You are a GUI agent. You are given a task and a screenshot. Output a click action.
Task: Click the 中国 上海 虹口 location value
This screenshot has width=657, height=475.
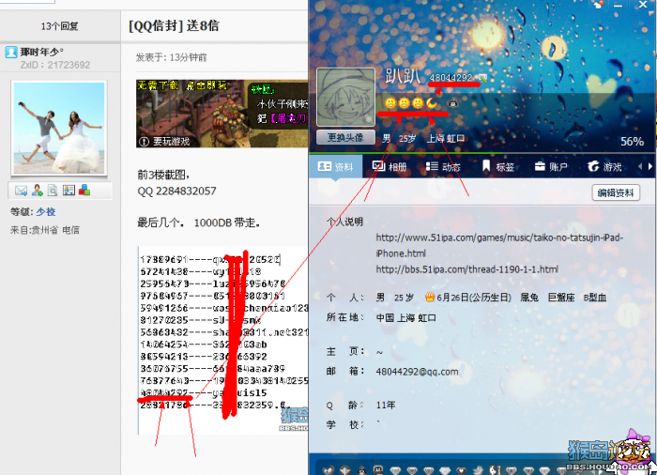[x=406, y=318]
